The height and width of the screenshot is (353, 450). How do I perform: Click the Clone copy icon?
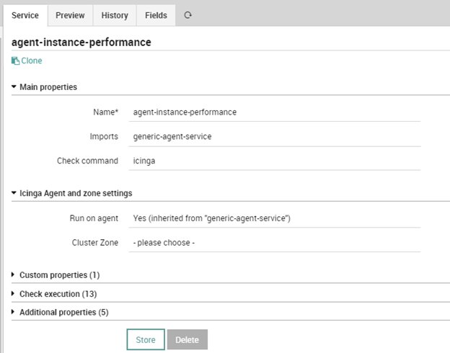point(15,61)
